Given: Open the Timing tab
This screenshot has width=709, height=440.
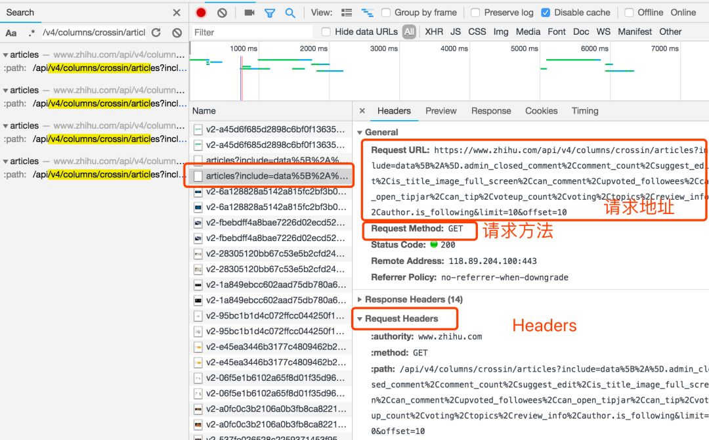Looking at the screenshot, I should pos(584,111).
